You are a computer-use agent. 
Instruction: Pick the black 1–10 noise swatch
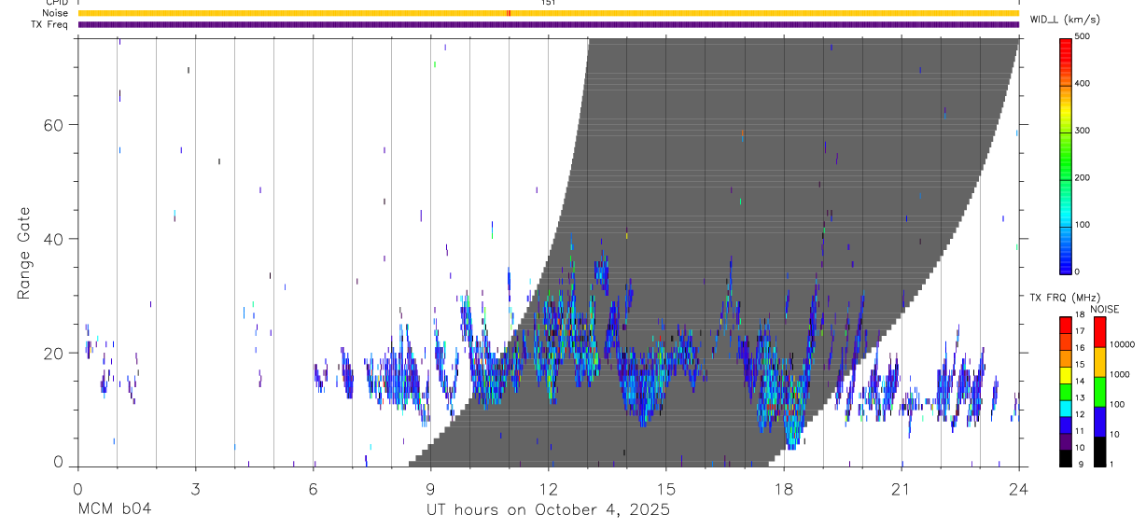click(x=1099, y=452)
